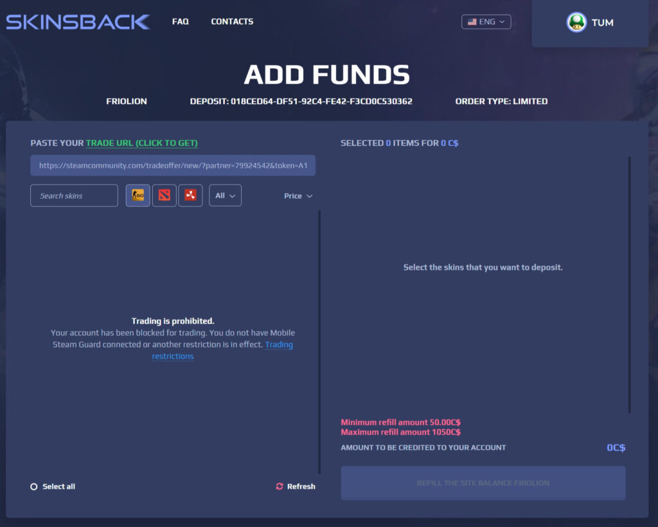This screenshot has height=527, width=658.
Task: Click the Trade URL (click to get) link
Action: 142,143
